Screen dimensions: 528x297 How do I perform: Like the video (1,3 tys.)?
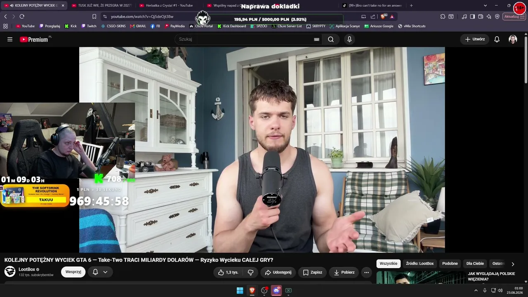[x=228, y=272]
